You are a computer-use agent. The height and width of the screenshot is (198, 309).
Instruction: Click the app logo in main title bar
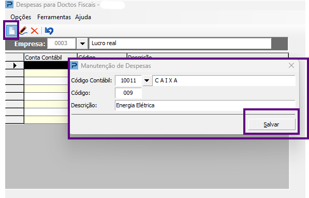[x=9, y=4]
